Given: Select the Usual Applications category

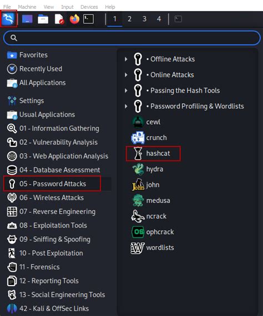Looking at the screenshot, I should coord(41,114).
